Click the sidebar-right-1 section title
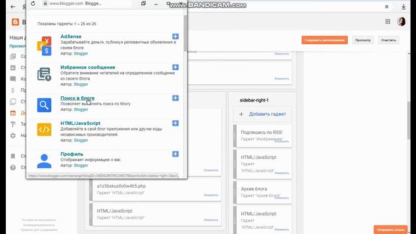 coord(254,100)
